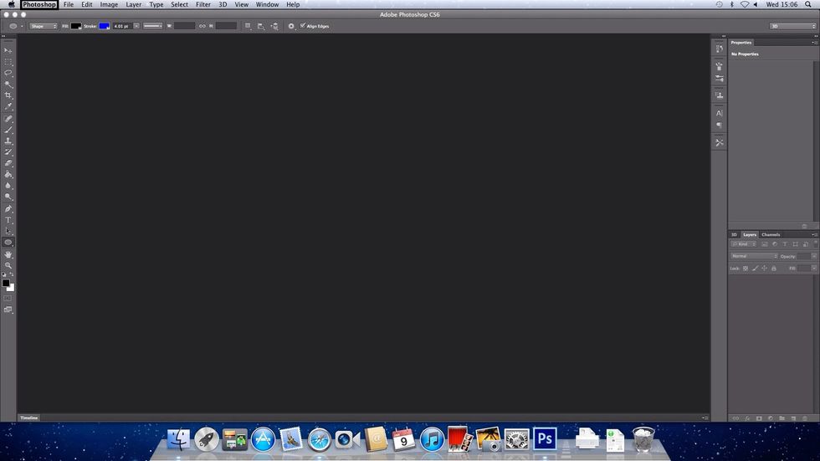The height and width of the screenshot is (461, 820).
Task: Open the layer Kind filter dropdown
Action: pos(744,244)
